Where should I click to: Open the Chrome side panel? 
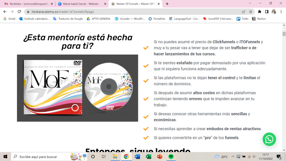[x=267, y=12]
